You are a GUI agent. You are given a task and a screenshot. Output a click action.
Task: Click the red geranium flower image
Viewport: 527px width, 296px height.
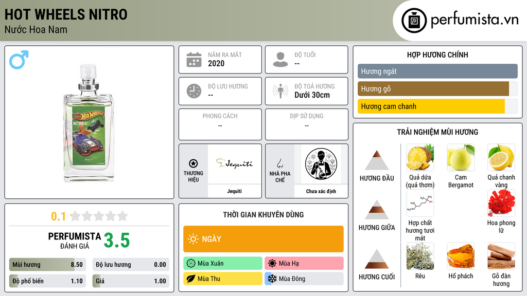(x=501, y=203)
